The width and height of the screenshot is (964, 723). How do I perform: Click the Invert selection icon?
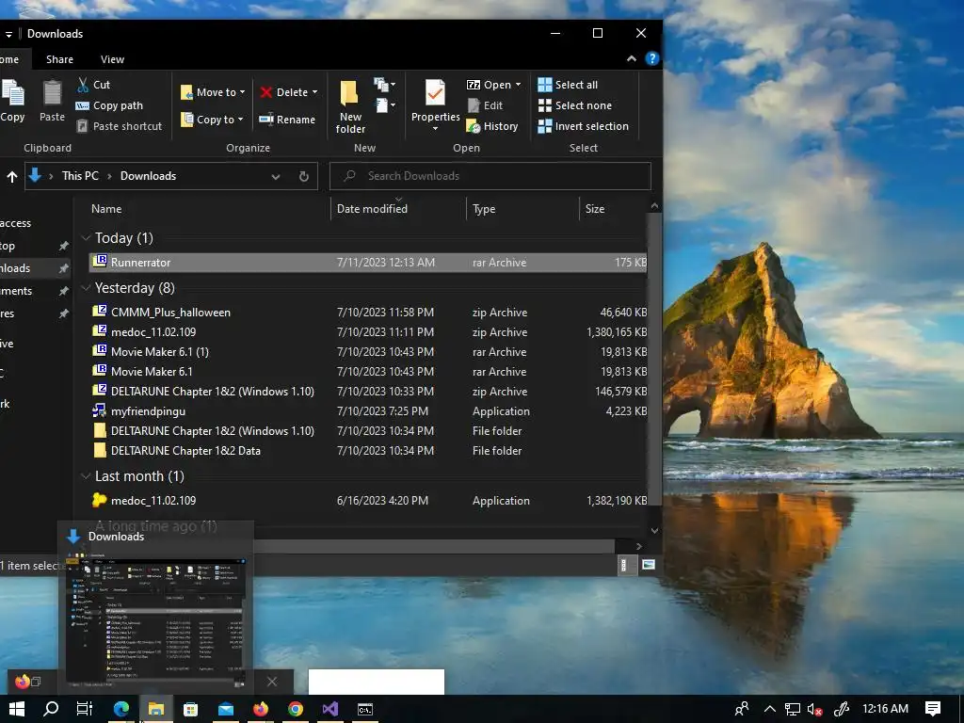545,127
